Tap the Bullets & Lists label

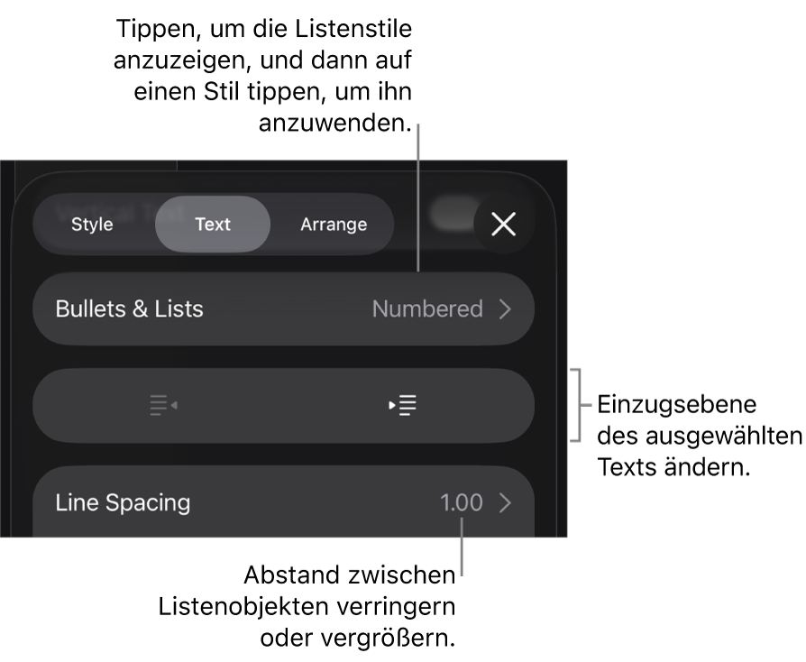coord(129,308)
